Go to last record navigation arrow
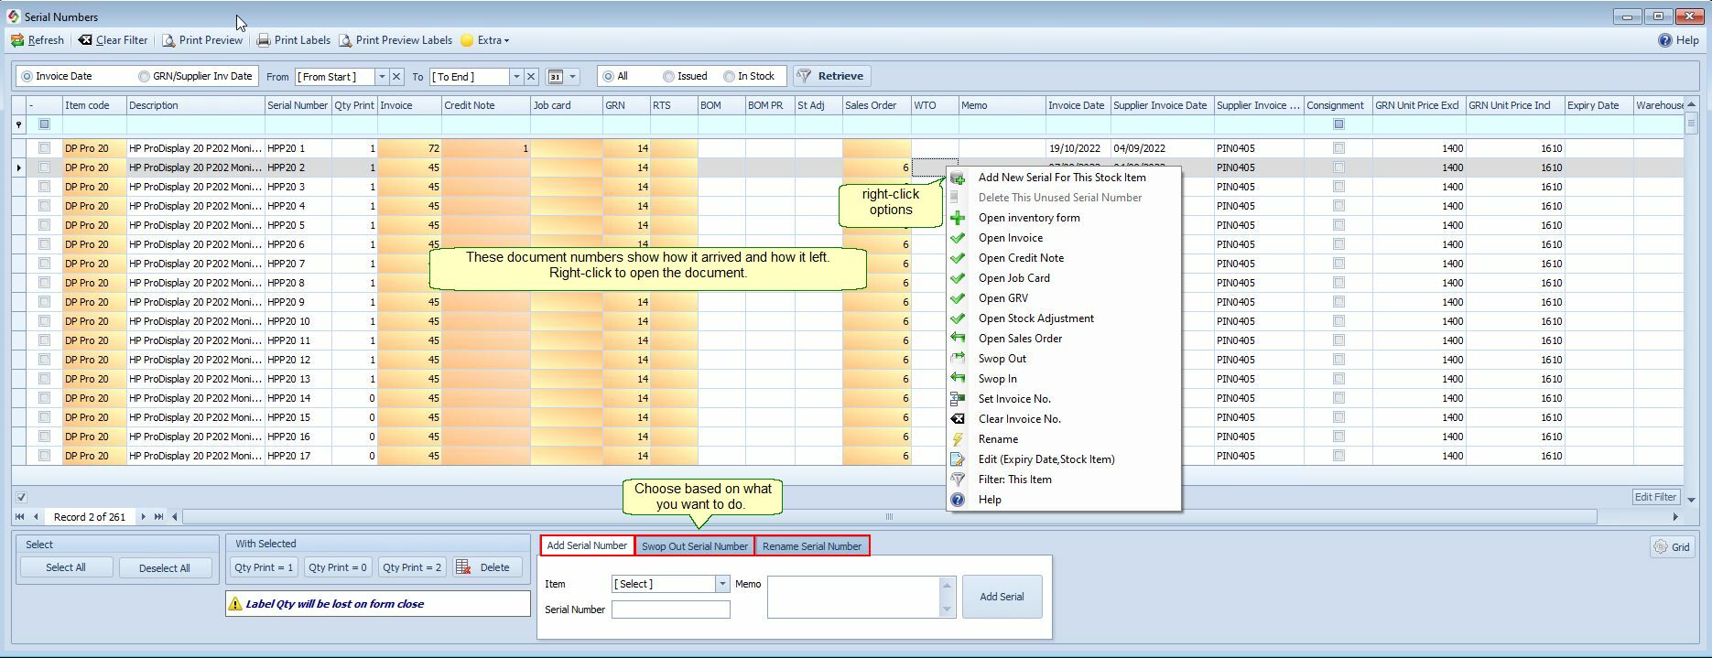The height and width of the screenshot is (658, 1712). (x=159, y=517)
